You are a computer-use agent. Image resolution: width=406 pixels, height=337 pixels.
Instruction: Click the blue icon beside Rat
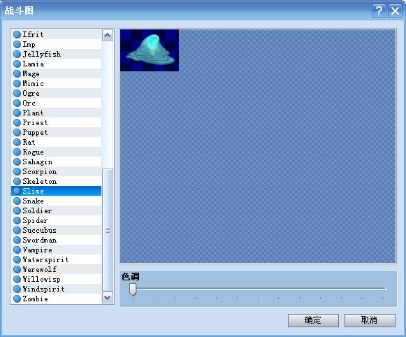tap(17, 142)
